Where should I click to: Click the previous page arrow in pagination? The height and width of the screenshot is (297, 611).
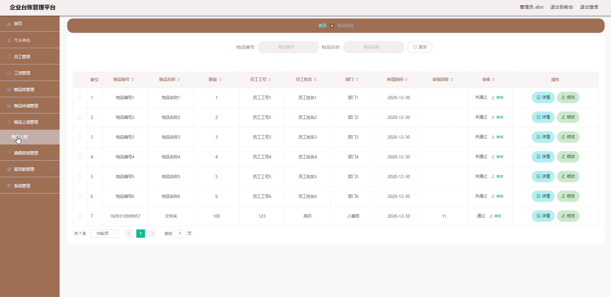tap(129, 234)
